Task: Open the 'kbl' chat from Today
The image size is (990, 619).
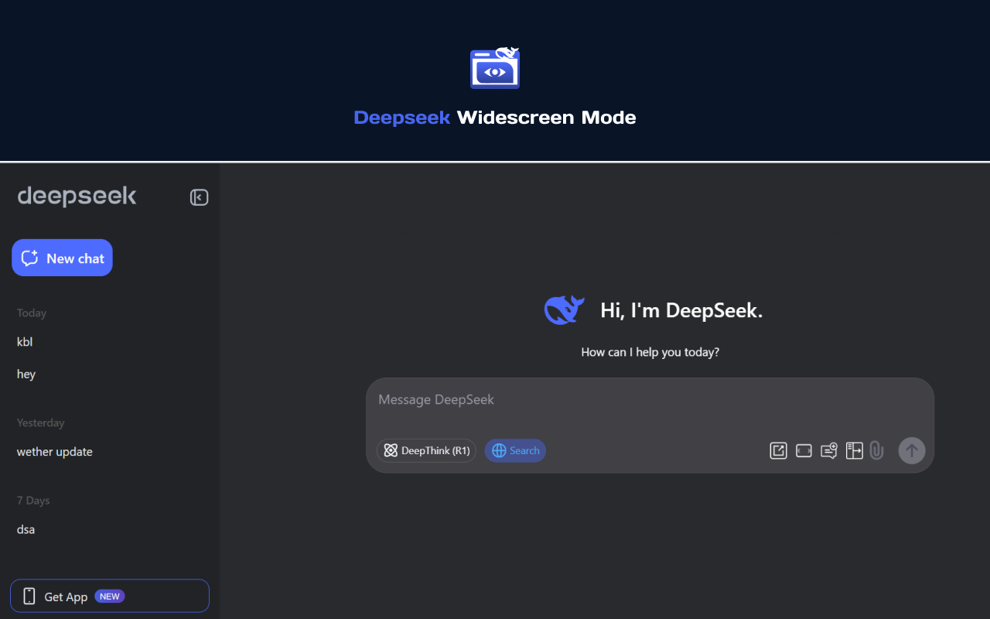Action: pyautogui.click(x=25, y=342)
